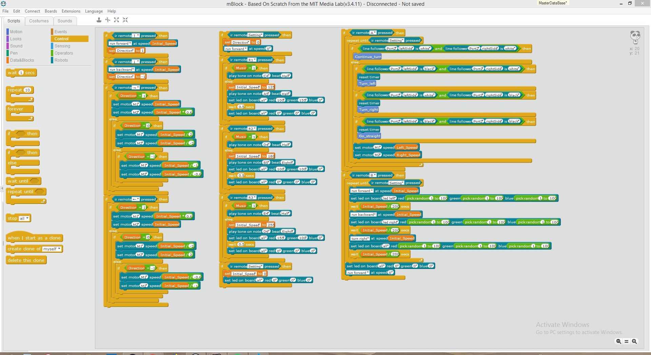The width and height of the screenshot is (651, 355).
Task: Open run forward direction dropdown in first script
Action: [120, 43]
